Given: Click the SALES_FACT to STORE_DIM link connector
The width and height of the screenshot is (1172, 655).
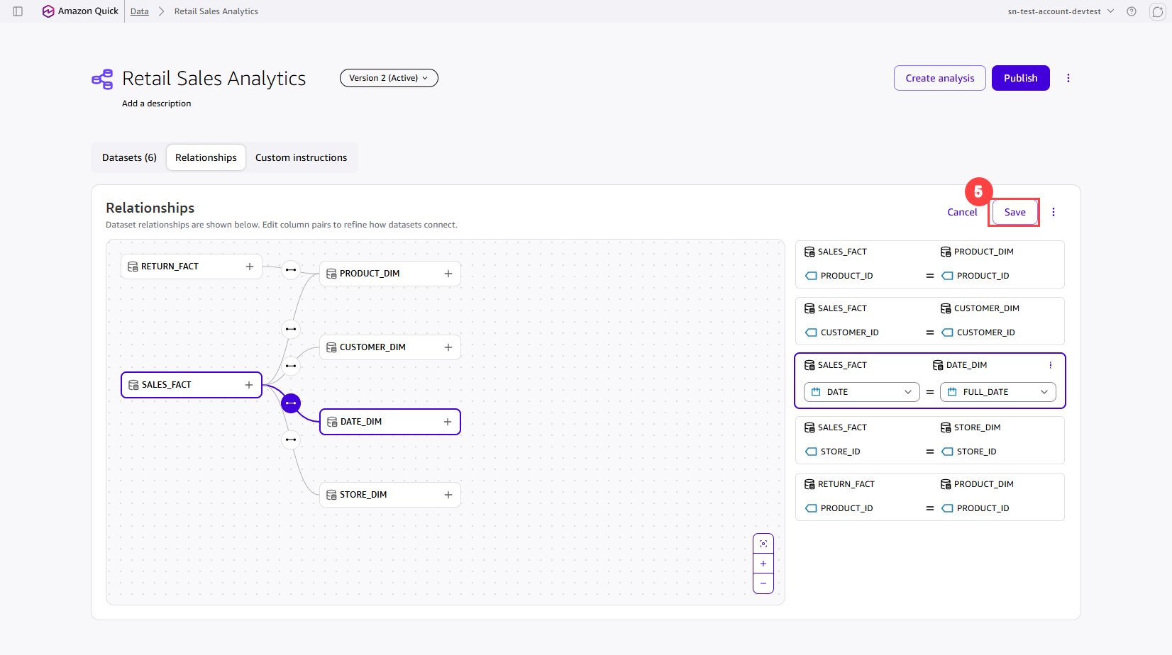Looking at the screenshot, I should pyautogui.click(x=291, y=440).
